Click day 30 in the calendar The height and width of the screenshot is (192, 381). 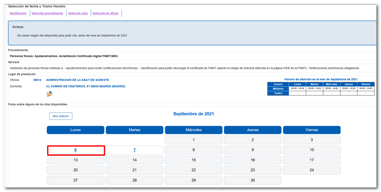click(x=253, y=180)
